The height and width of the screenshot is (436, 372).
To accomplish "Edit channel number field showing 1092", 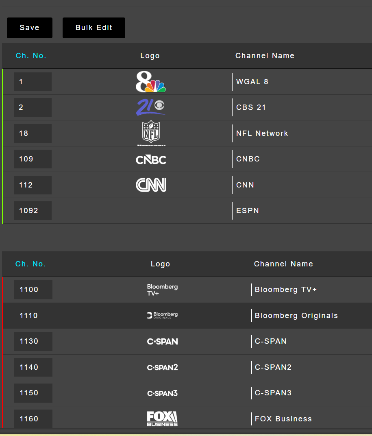I will coord(33,211).
